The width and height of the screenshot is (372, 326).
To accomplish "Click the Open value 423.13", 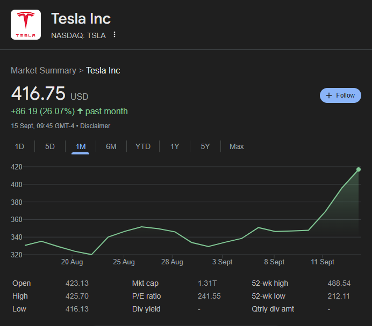I will pyautogui.click(x=77, y=283).
